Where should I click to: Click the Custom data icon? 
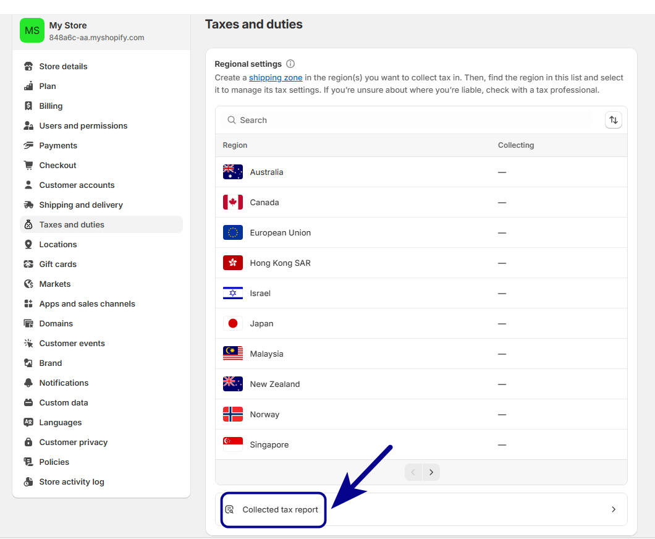click(28, 403)
